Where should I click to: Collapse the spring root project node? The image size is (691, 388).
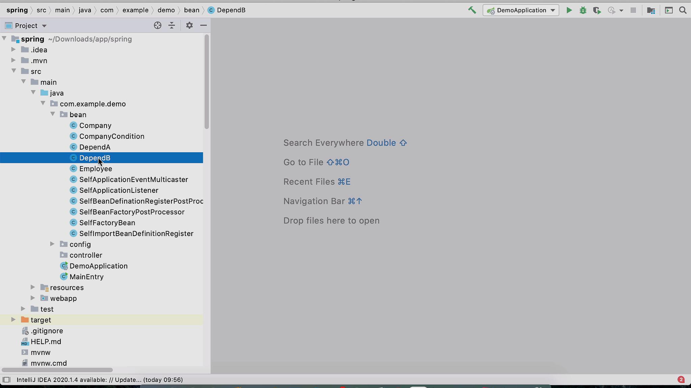pos(4,38)
